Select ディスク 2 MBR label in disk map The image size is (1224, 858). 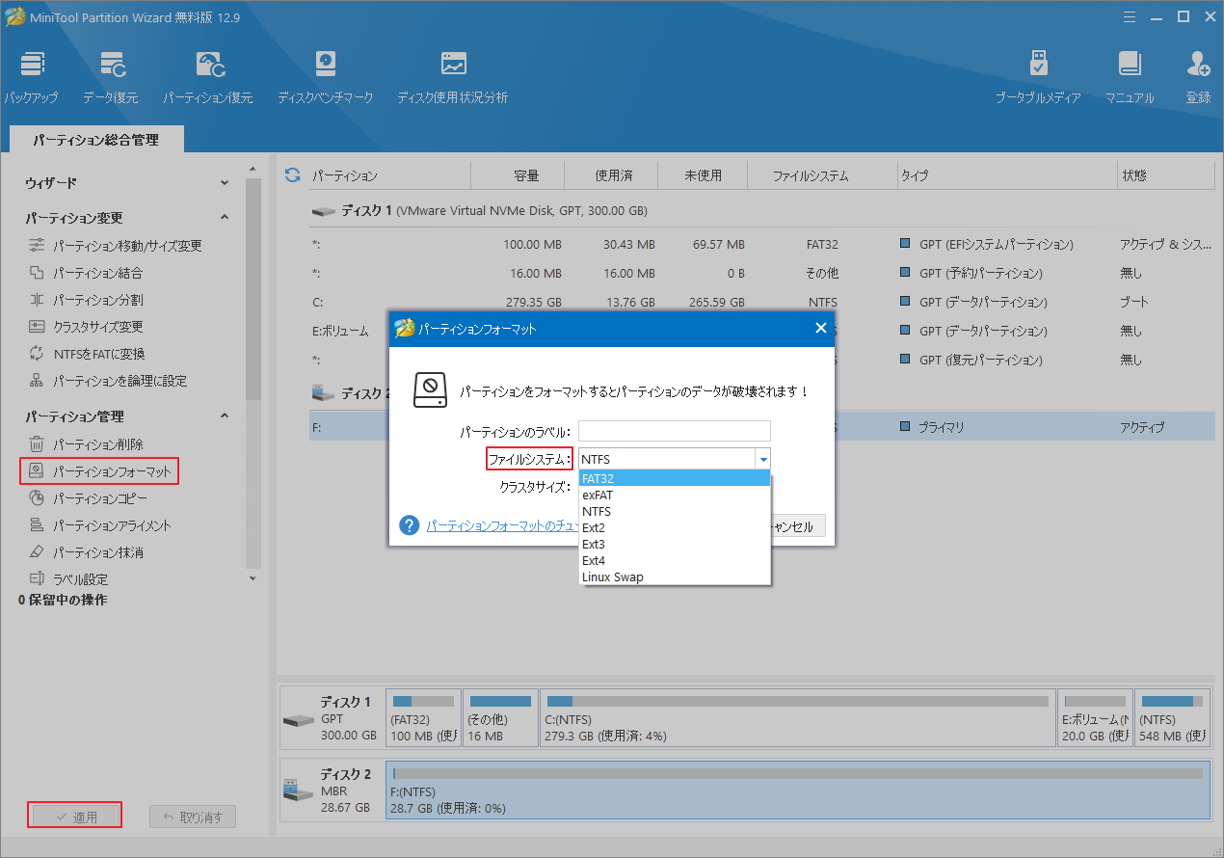point(332,790)
